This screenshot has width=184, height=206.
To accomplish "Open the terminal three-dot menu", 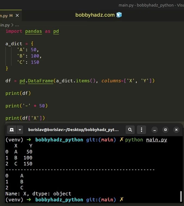I will [142, 130].
